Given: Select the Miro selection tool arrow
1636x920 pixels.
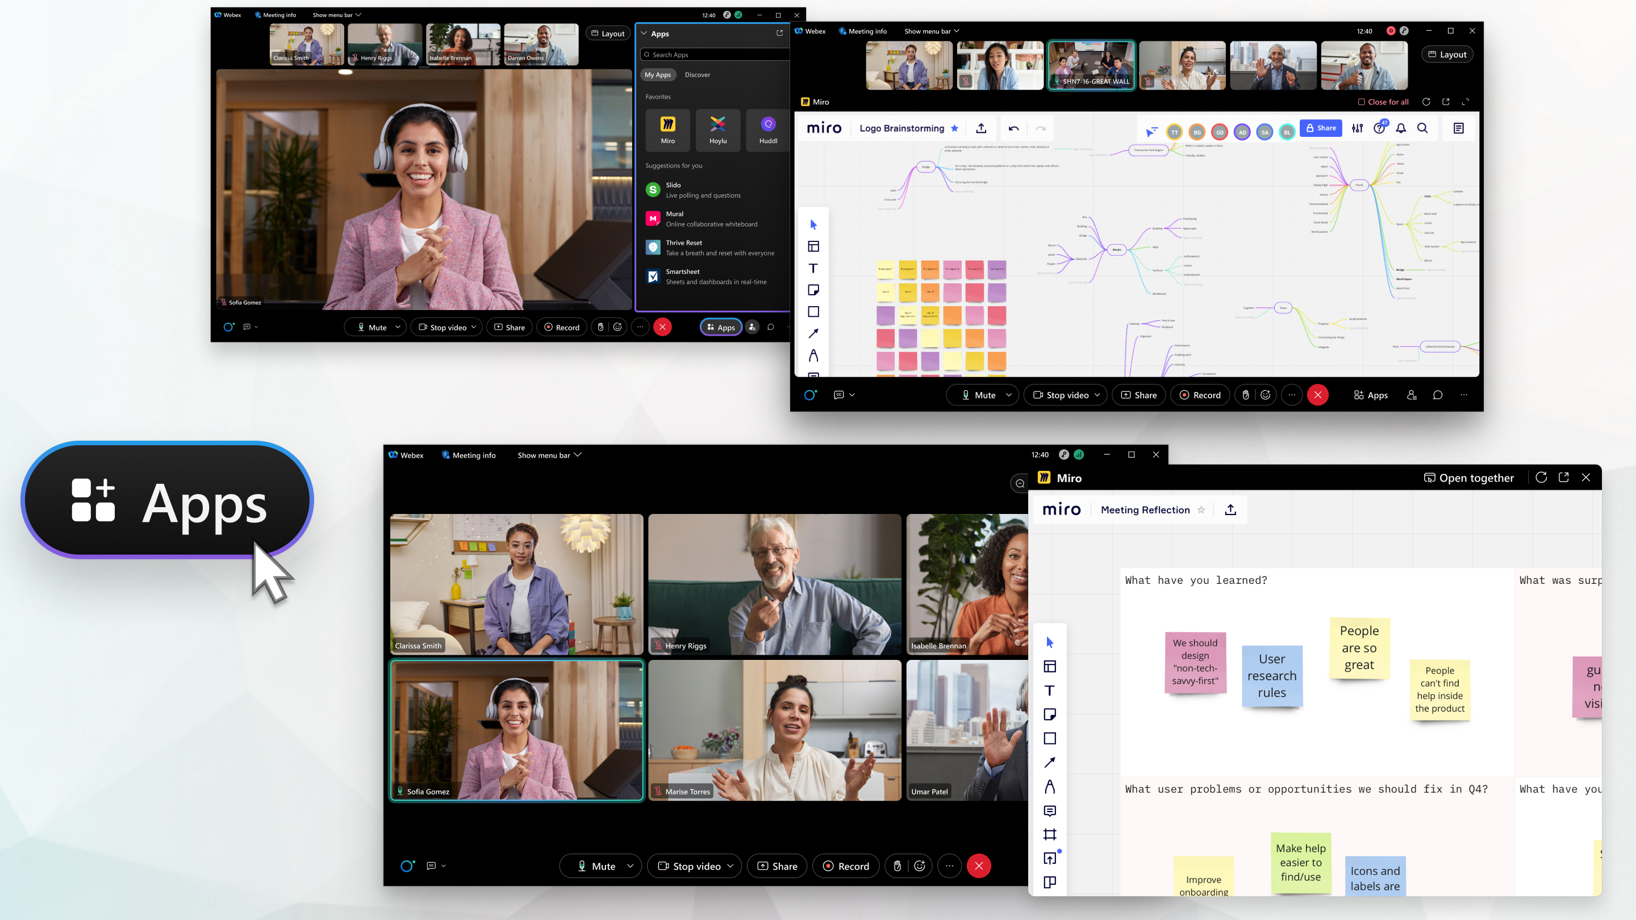Looking at the screenshot, I should pos(1048,641).
